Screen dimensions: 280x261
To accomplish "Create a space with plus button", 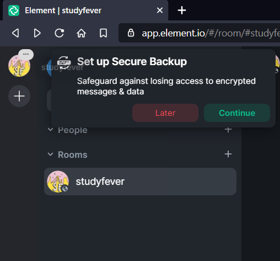I will tap(19, 96).
